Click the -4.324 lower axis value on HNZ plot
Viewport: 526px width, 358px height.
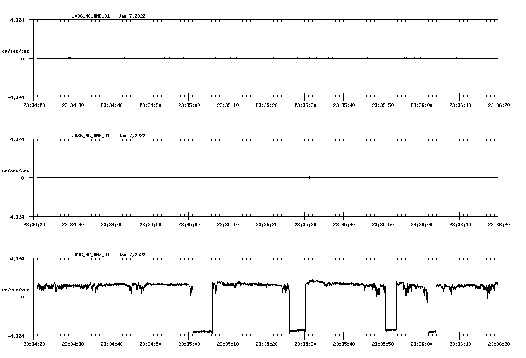pyautogui.click(x=15, y=336)
